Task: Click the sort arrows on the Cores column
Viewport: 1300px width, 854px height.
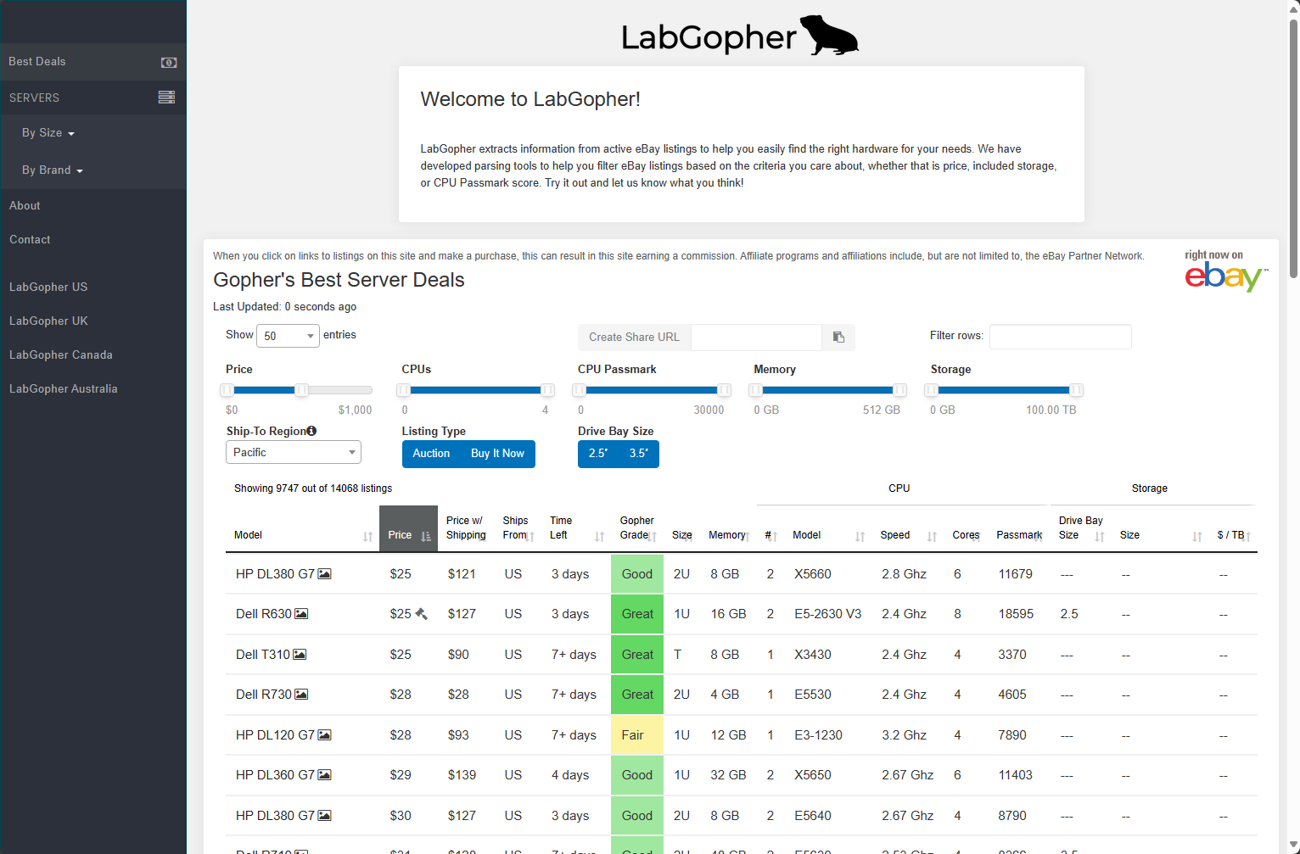Action: (977, 536)
